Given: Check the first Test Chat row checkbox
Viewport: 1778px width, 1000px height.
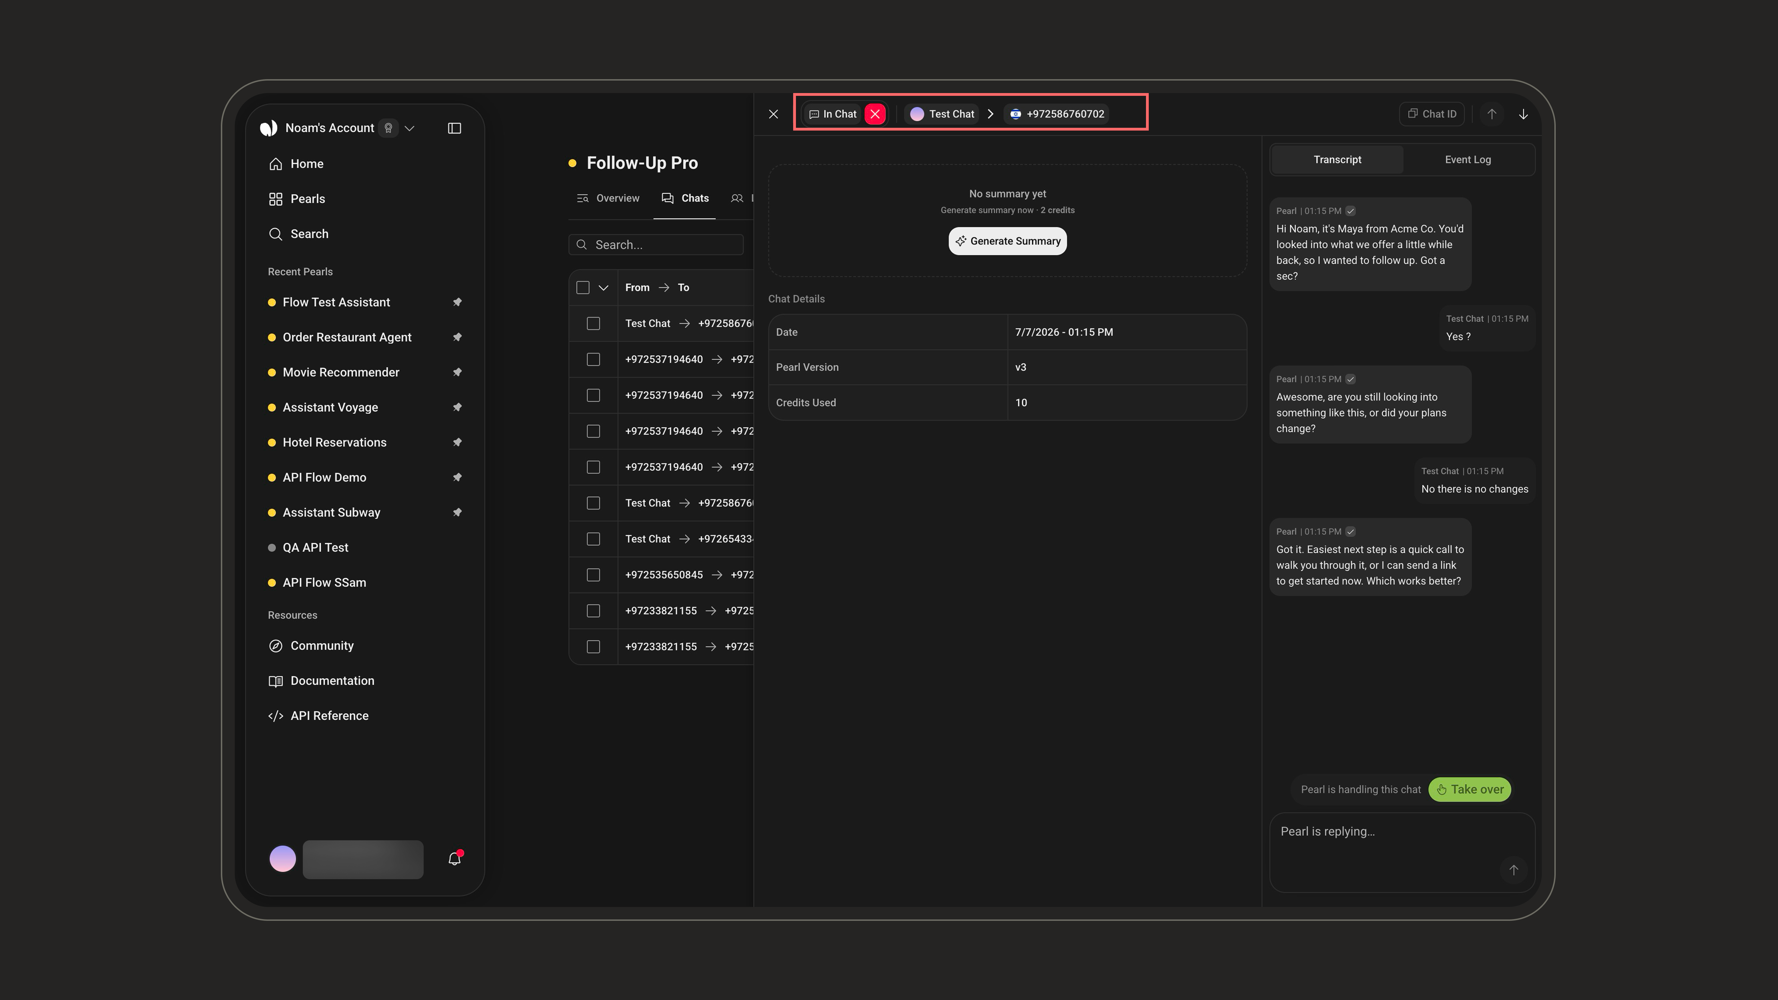Looking at the screenshot, I should pyautogui.click(x=593, y=324).
